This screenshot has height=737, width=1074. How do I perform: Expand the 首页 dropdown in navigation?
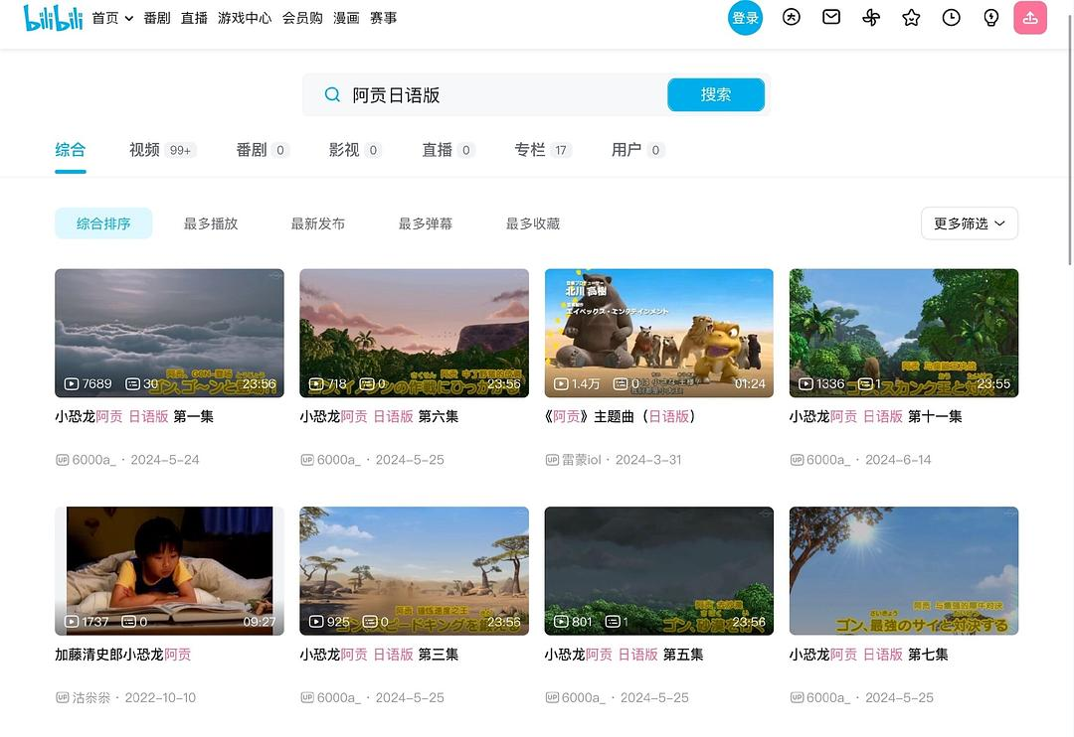tap(112, 18)
